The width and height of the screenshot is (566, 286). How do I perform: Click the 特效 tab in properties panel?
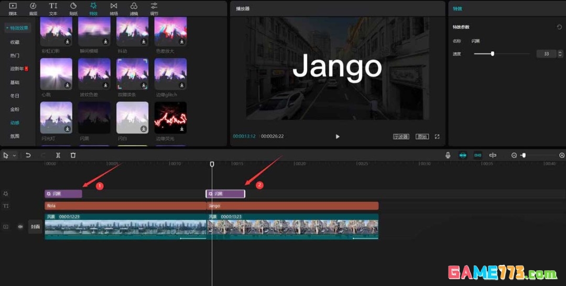point(458,9)
